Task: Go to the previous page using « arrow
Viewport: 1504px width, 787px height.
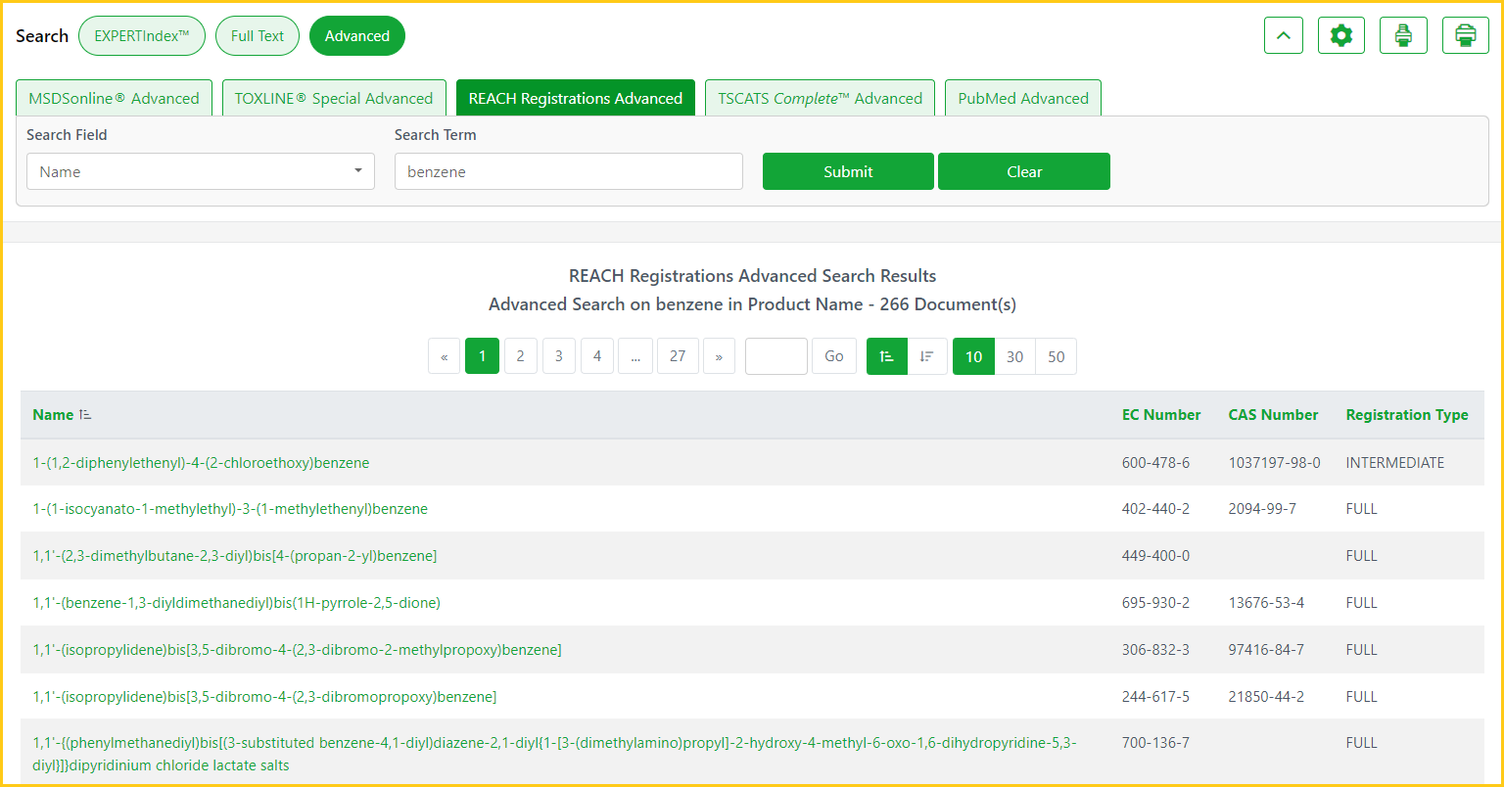Action: tap(444, 356)
